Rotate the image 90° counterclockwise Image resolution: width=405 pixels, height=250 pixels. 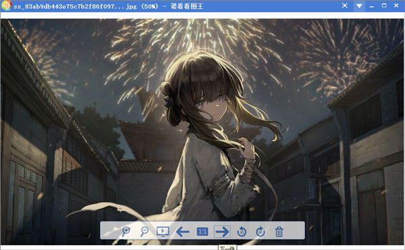(242, 232)
